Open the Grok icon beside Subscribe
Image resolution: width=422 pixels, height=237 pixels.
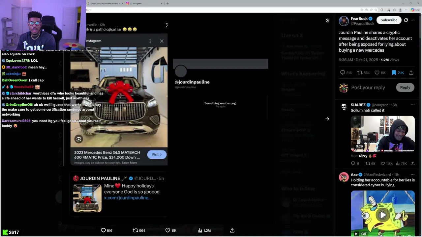coord(406,20)
